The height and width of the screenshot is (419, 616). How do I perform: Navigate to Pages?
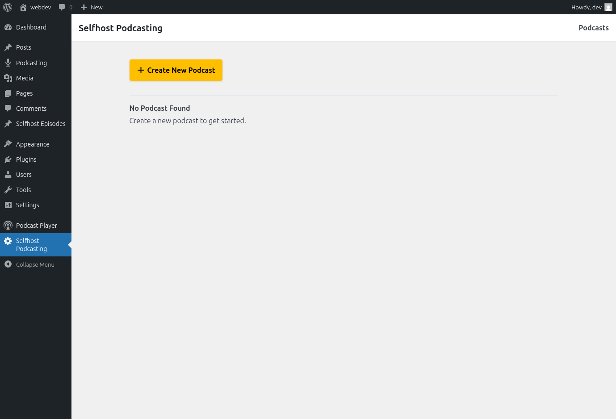click(25, 93)
